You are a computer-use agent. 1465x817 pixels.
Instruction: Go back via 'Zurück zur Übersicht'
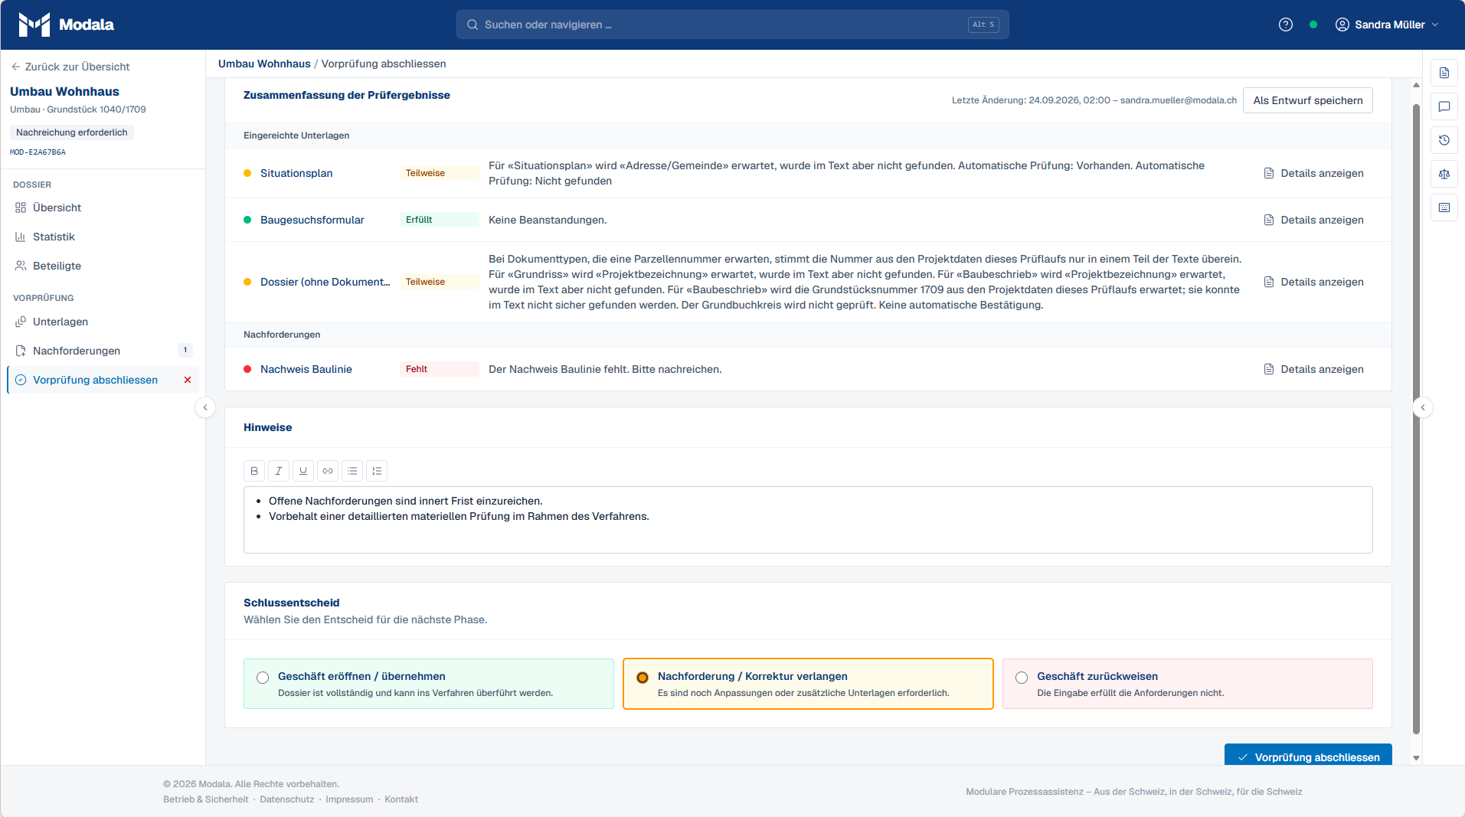(70, 67)
